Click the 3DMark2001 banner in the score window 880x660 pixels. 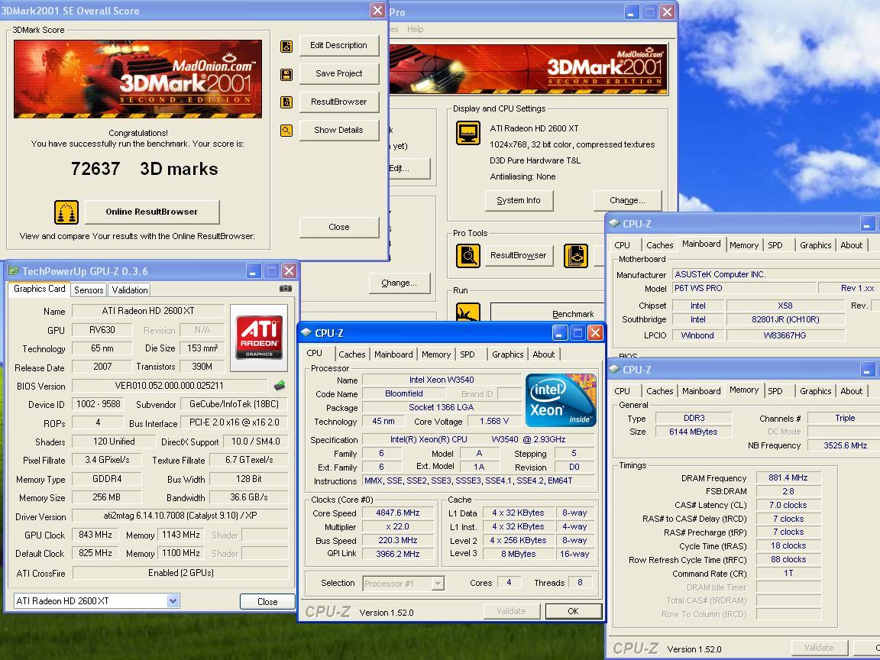click(x=137, y=79)
